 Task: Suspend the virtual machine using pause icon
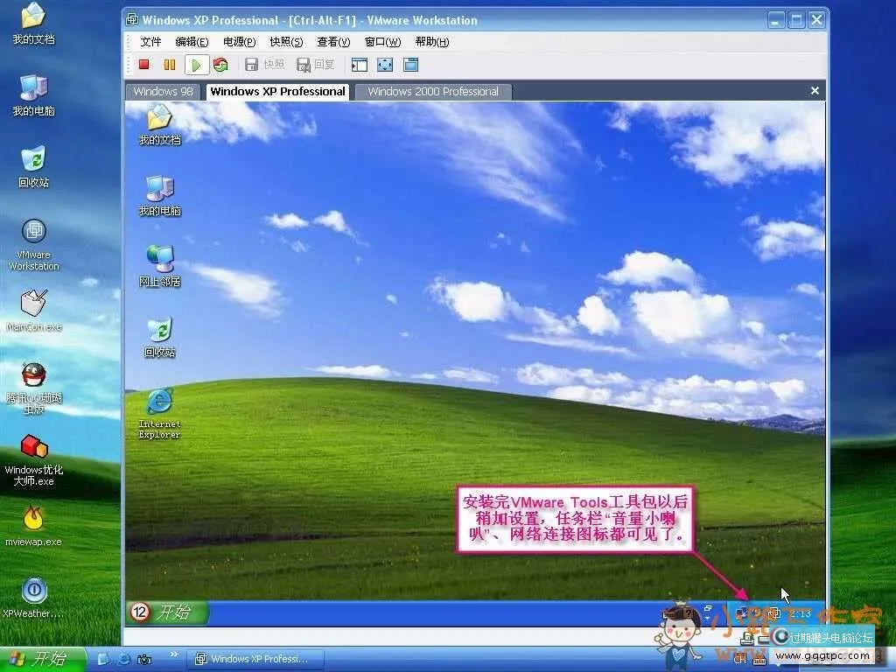click(x=168, y=64)
